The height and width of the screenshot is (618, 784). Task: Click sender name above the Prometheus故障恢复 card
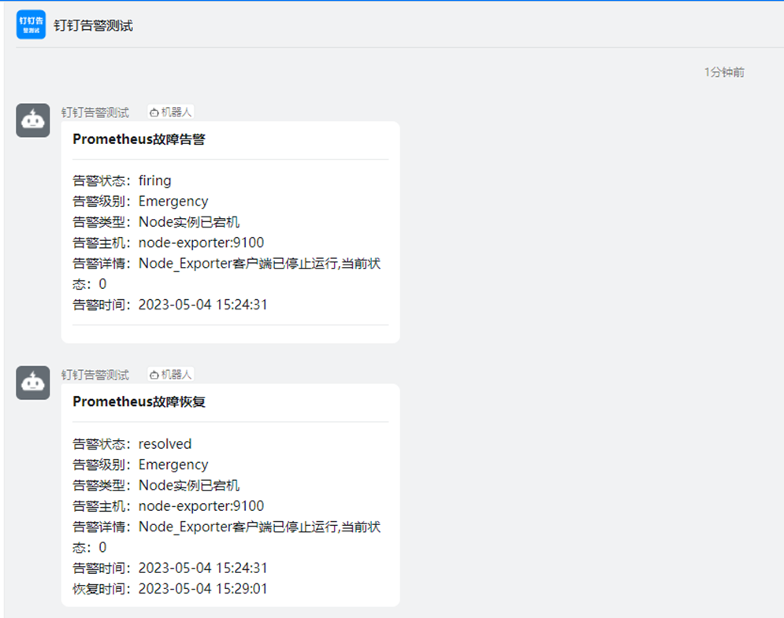[x=95, y=375]
